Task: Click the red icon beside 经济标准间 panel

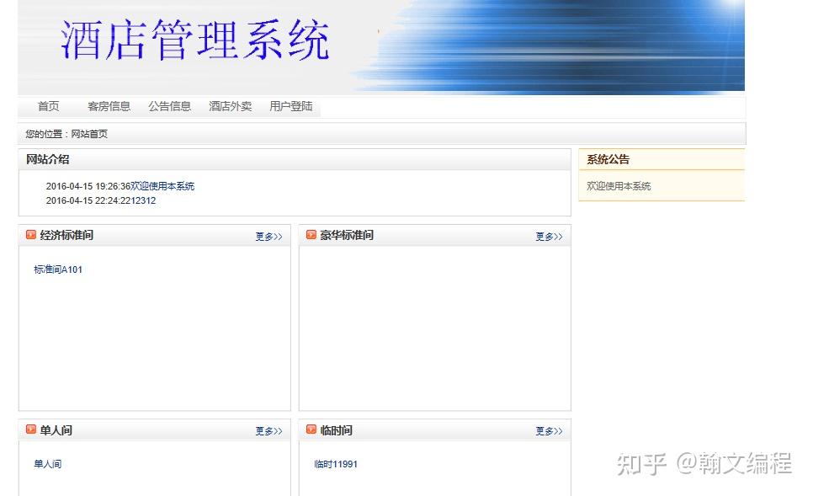Action: pyautogui.click(x=31, y=235)
